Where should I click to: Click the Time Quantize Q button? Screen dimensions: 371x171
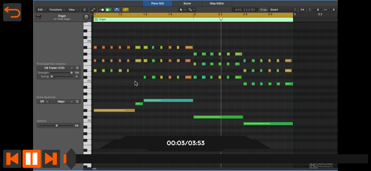[77, 68]
